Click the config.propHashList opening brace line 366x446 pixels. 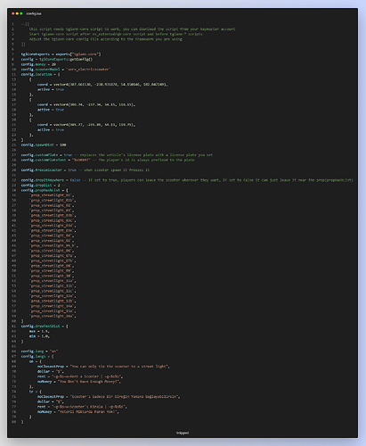coord(45,190)
